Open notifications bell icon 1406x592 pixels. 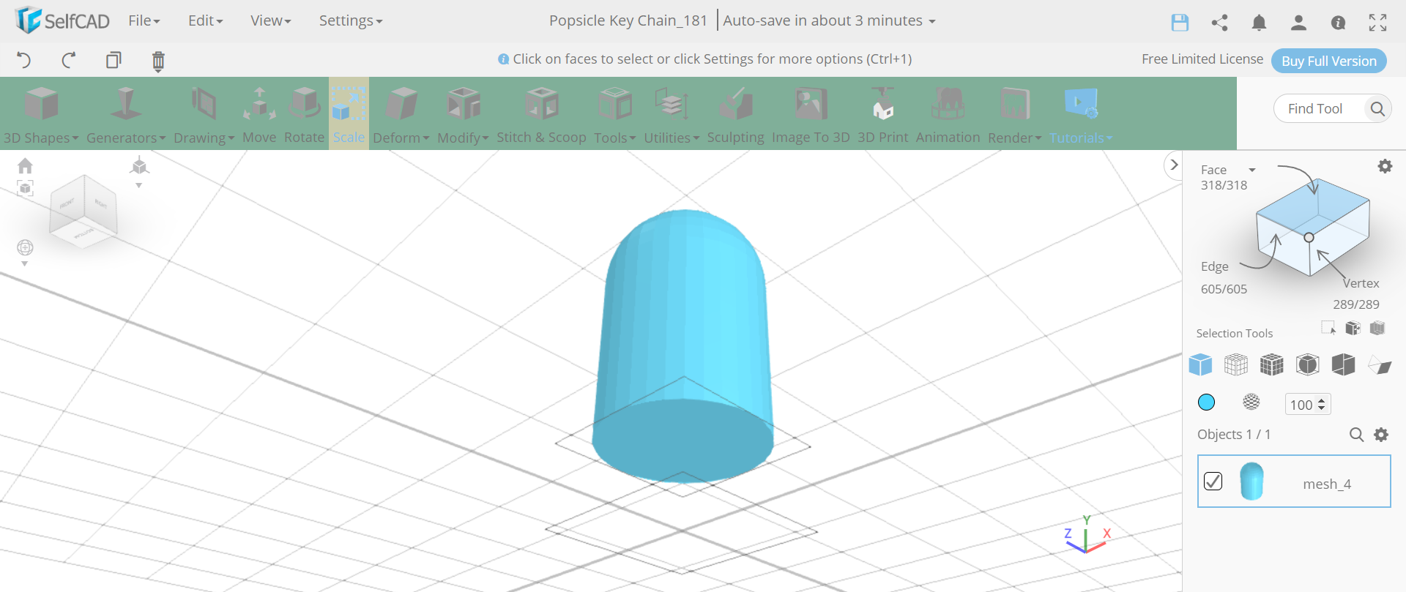click(x=1259, y=23)
